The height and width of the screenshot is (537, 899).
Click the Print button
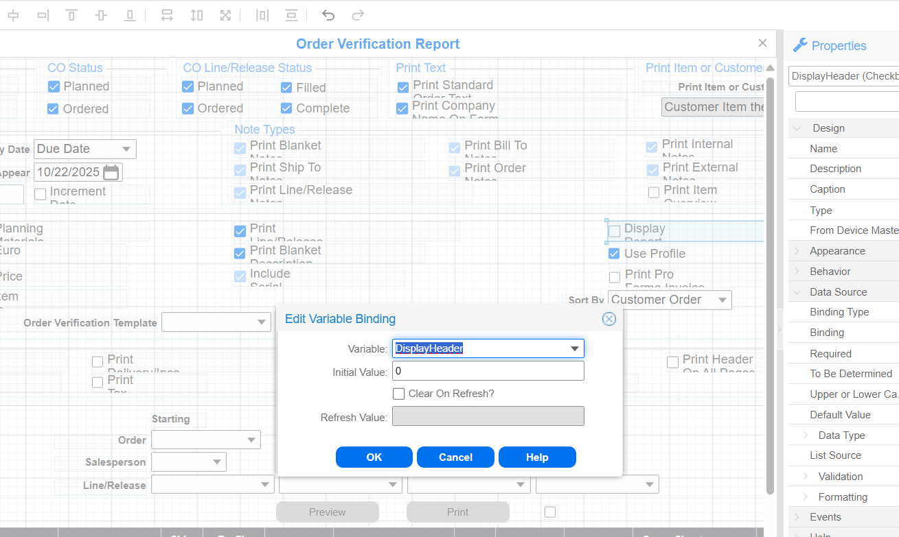pos(458,512)
